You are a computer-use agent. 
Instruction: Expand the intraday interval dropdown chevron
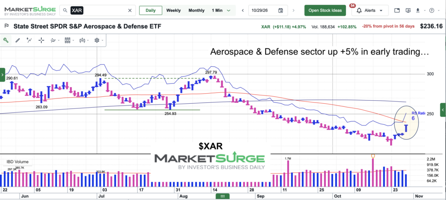coord(228,10)
